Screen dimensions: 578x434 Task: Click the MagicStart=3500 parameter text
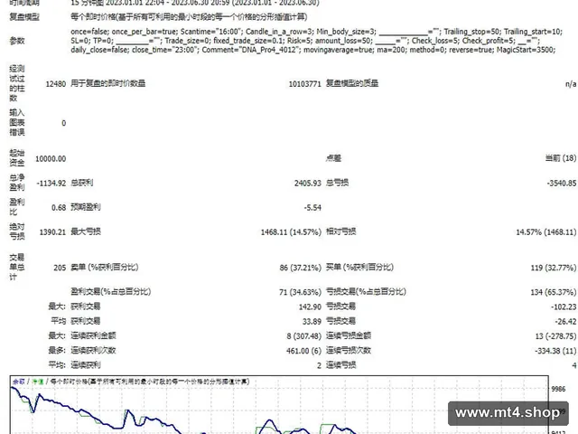526,50
